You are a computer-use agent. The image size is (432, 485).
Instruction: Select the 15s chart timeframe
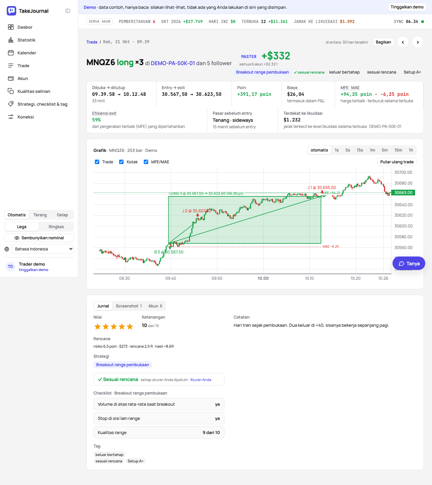pyautogui.click(x=360, y=150)
